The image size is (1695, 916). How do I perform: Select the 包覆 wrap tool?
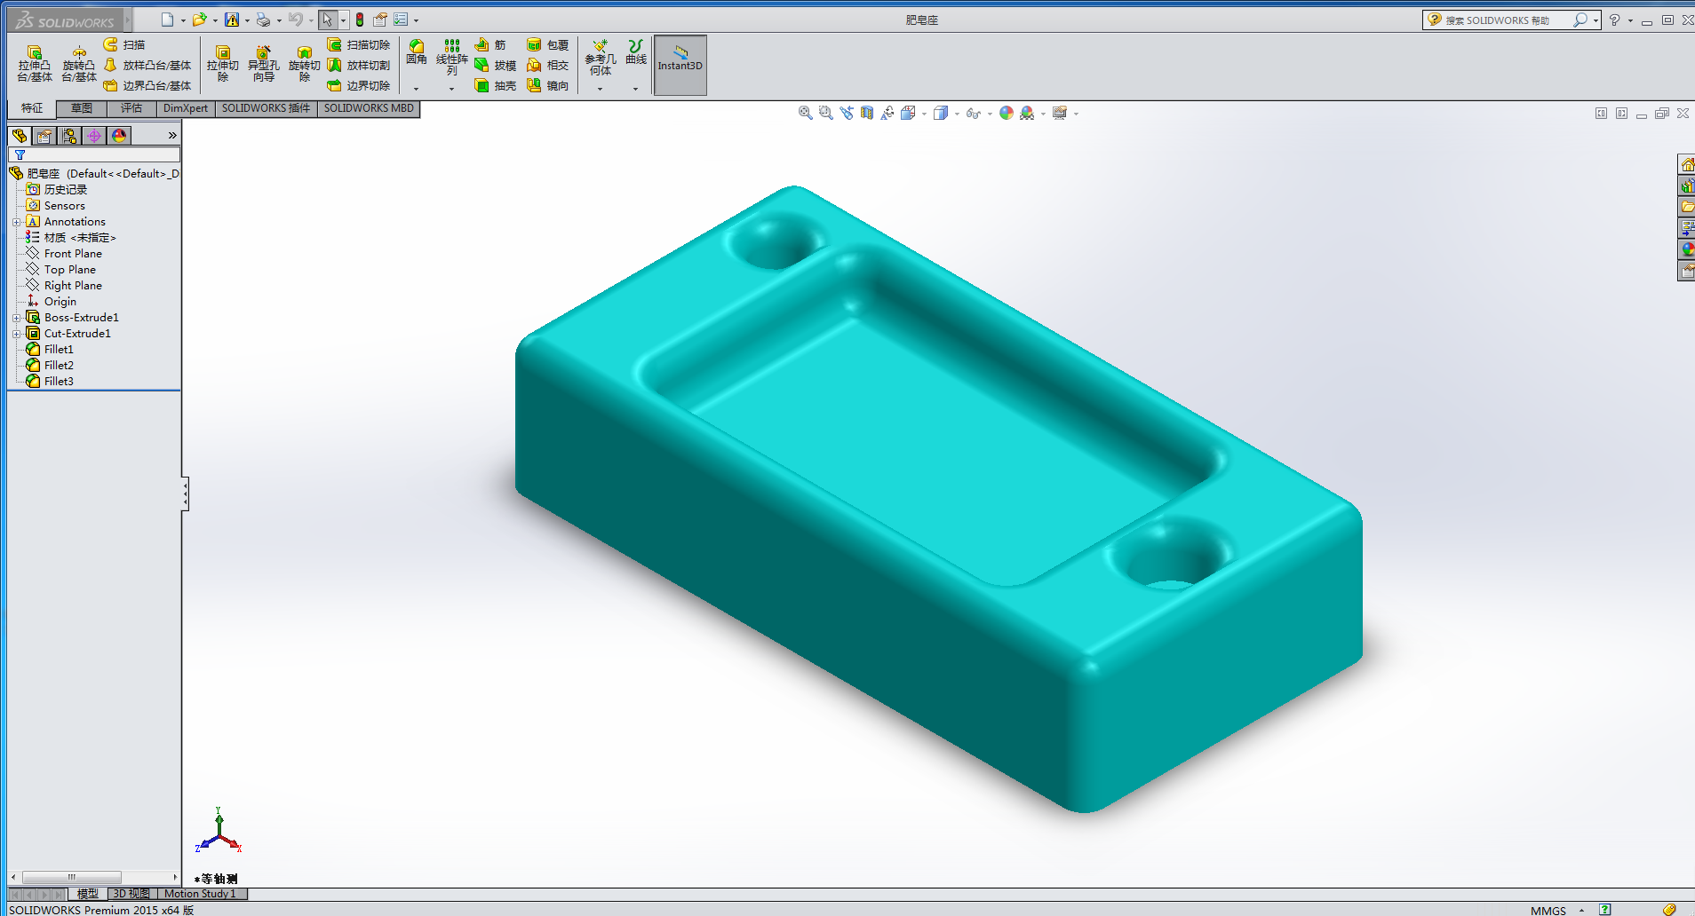[x=548, y=44]
